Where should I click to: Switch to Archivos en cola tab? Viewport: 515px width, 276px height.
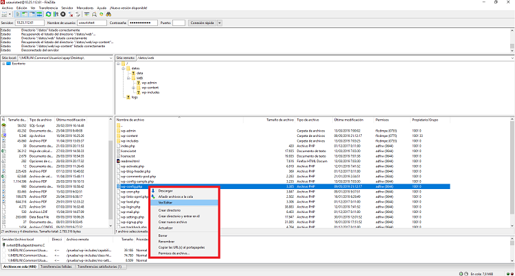coord(20,267)
